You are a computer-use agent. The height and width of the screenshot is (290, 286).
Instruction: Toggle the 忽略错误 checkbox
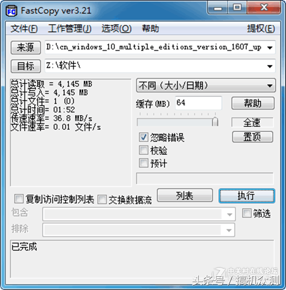click(143, 137)
